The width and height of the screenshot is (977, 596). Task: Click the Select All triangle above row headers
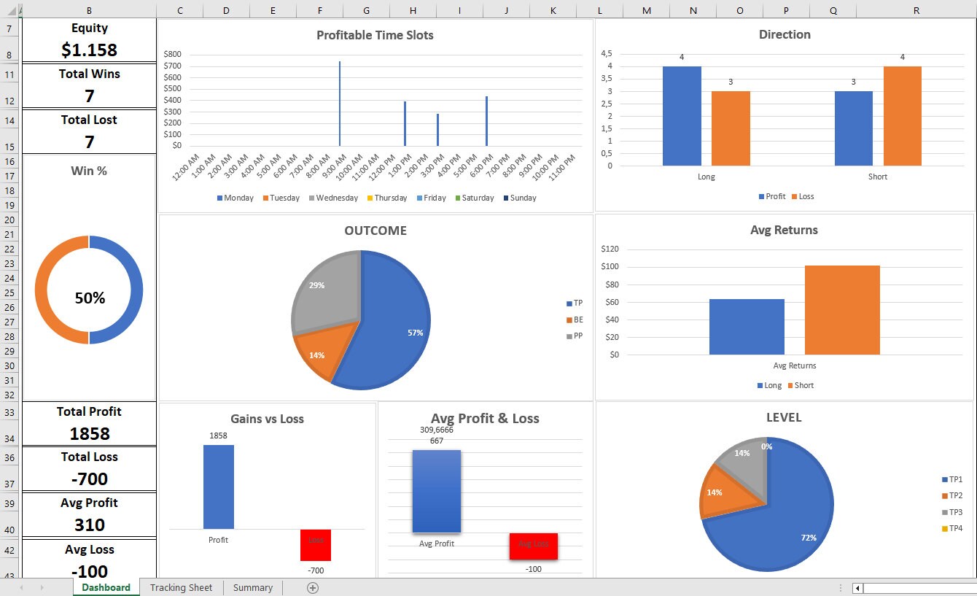tap(9, 10)
